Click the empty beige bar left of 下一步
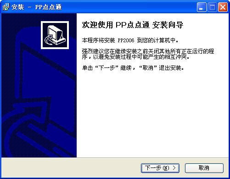The image size is (230, 179). (70, 168)
